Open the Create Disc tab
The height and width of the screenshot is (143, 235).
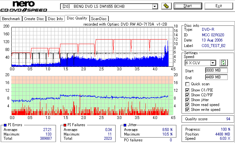pyautogui.click(x=34, y=19)
